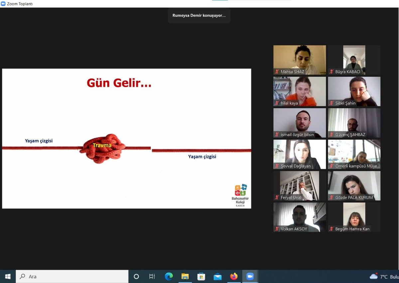Select Büşra KABACI video tile

click(x=354, y=60)
